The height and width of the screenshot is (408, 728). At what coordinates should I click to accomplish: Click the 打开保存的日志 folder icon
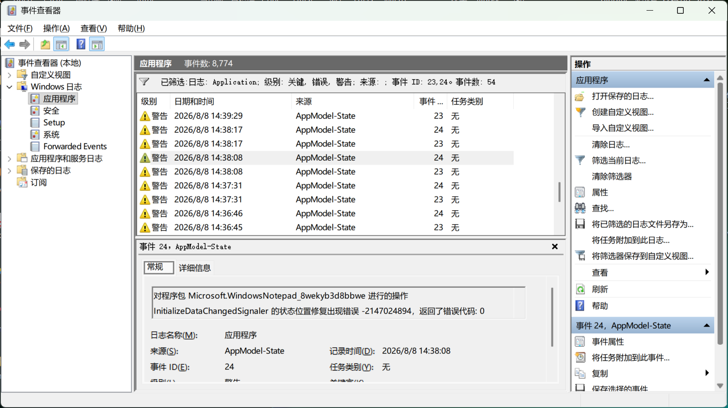coord(580,96)
